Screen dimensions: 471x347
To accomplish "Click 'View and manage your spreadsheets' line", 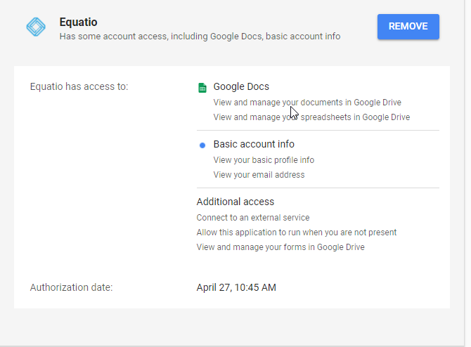I will (x=311, y=117).
